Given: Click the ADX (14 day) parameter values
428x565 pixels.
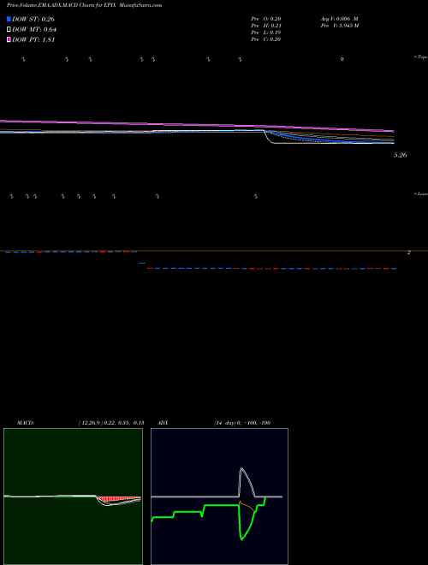Looking at the screenshot, I should click(x=242, y=423).
